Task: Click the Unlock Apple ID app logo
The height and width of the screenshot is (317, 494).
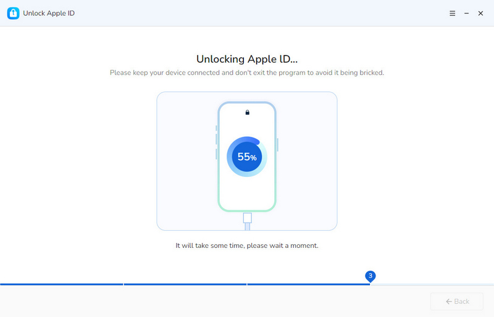Action: click(x=13, y=13)
